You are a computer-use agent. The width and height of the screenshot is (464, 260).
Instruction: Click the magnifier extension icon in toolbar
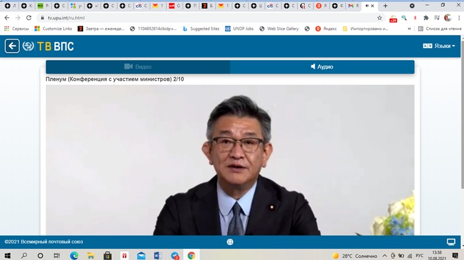pyautogui.click(x=404, y=18)
